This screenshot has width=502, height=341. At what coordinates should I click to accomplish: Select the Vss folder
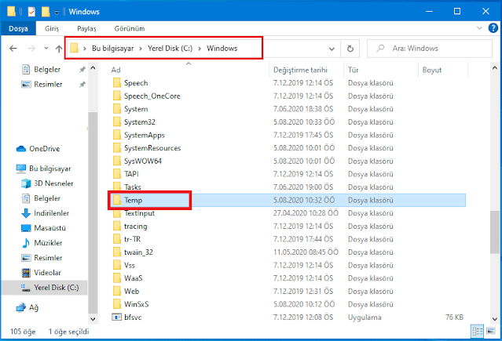130,266
